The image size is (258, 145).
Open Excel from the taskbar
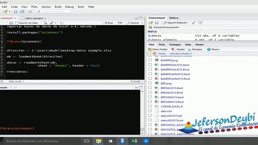click(x=134, y=141)
